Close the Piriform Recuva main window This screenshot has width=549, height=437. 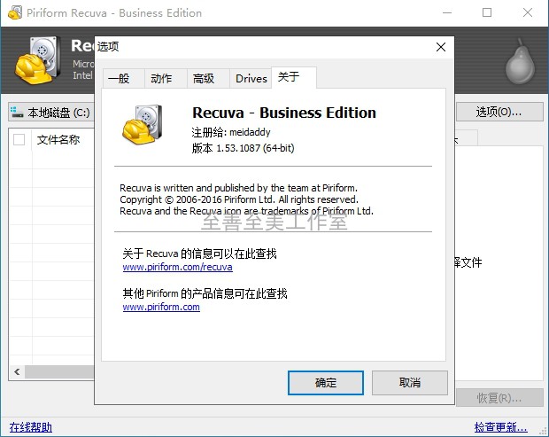coord(528,12)
